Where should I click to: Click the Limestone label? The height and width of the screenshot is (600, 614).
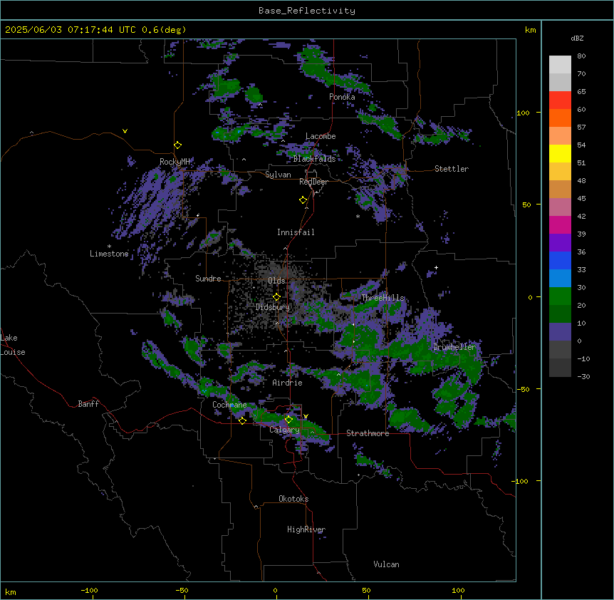(109, 254)
